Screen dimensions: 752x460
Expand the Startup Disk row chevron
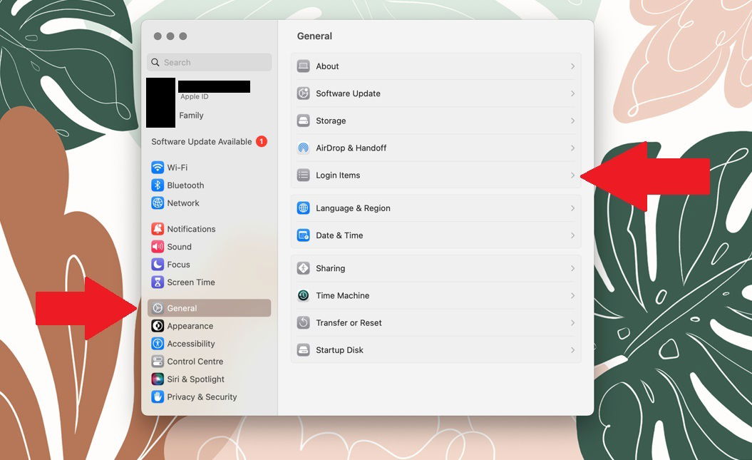click(x=574, y=349)
